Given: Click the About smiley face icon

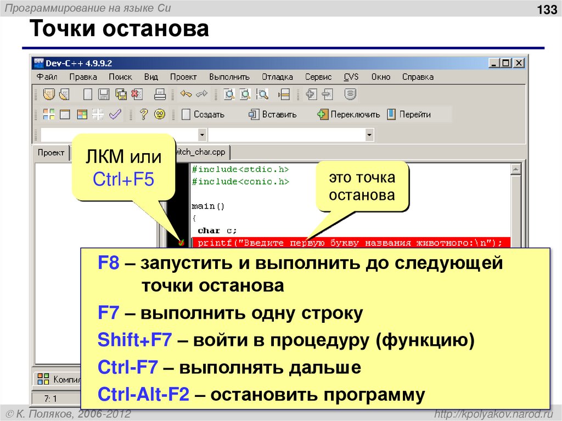Looking at the screenshot, I should [160, 114].
